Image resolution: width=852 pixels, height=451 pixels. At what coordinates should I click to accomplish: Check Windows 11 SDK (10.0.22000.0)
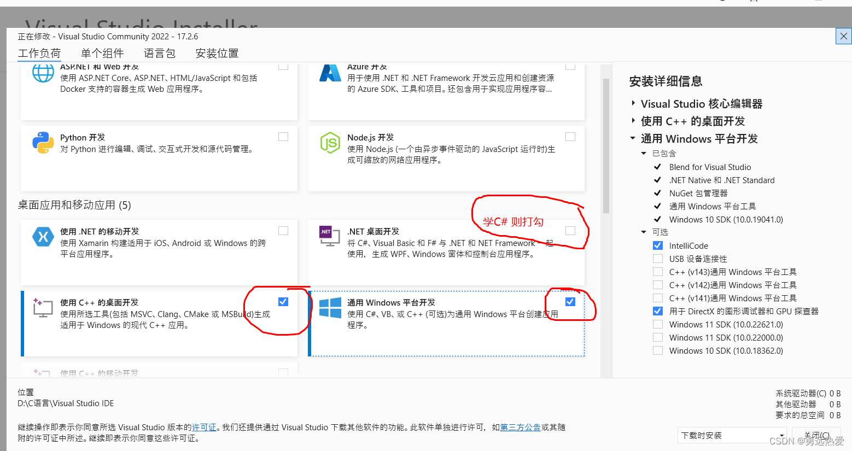point(658,337)
